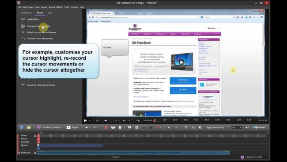Open the Effects menu in the menu bar
The image size is (287, 162).
[60, 7]
